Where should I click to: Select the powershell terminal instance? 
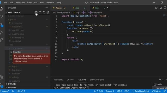tap(160, 88)
